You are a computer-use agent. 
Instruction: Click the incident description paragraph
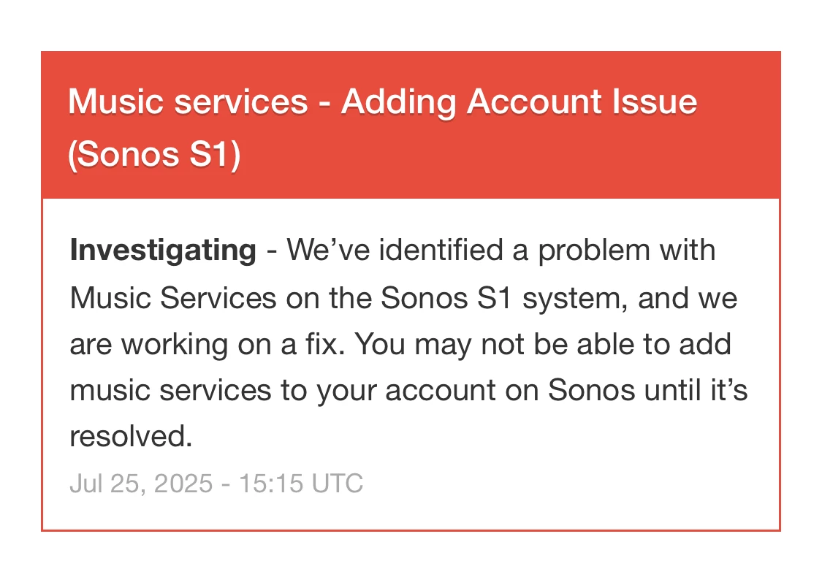[x=409, y=343]
